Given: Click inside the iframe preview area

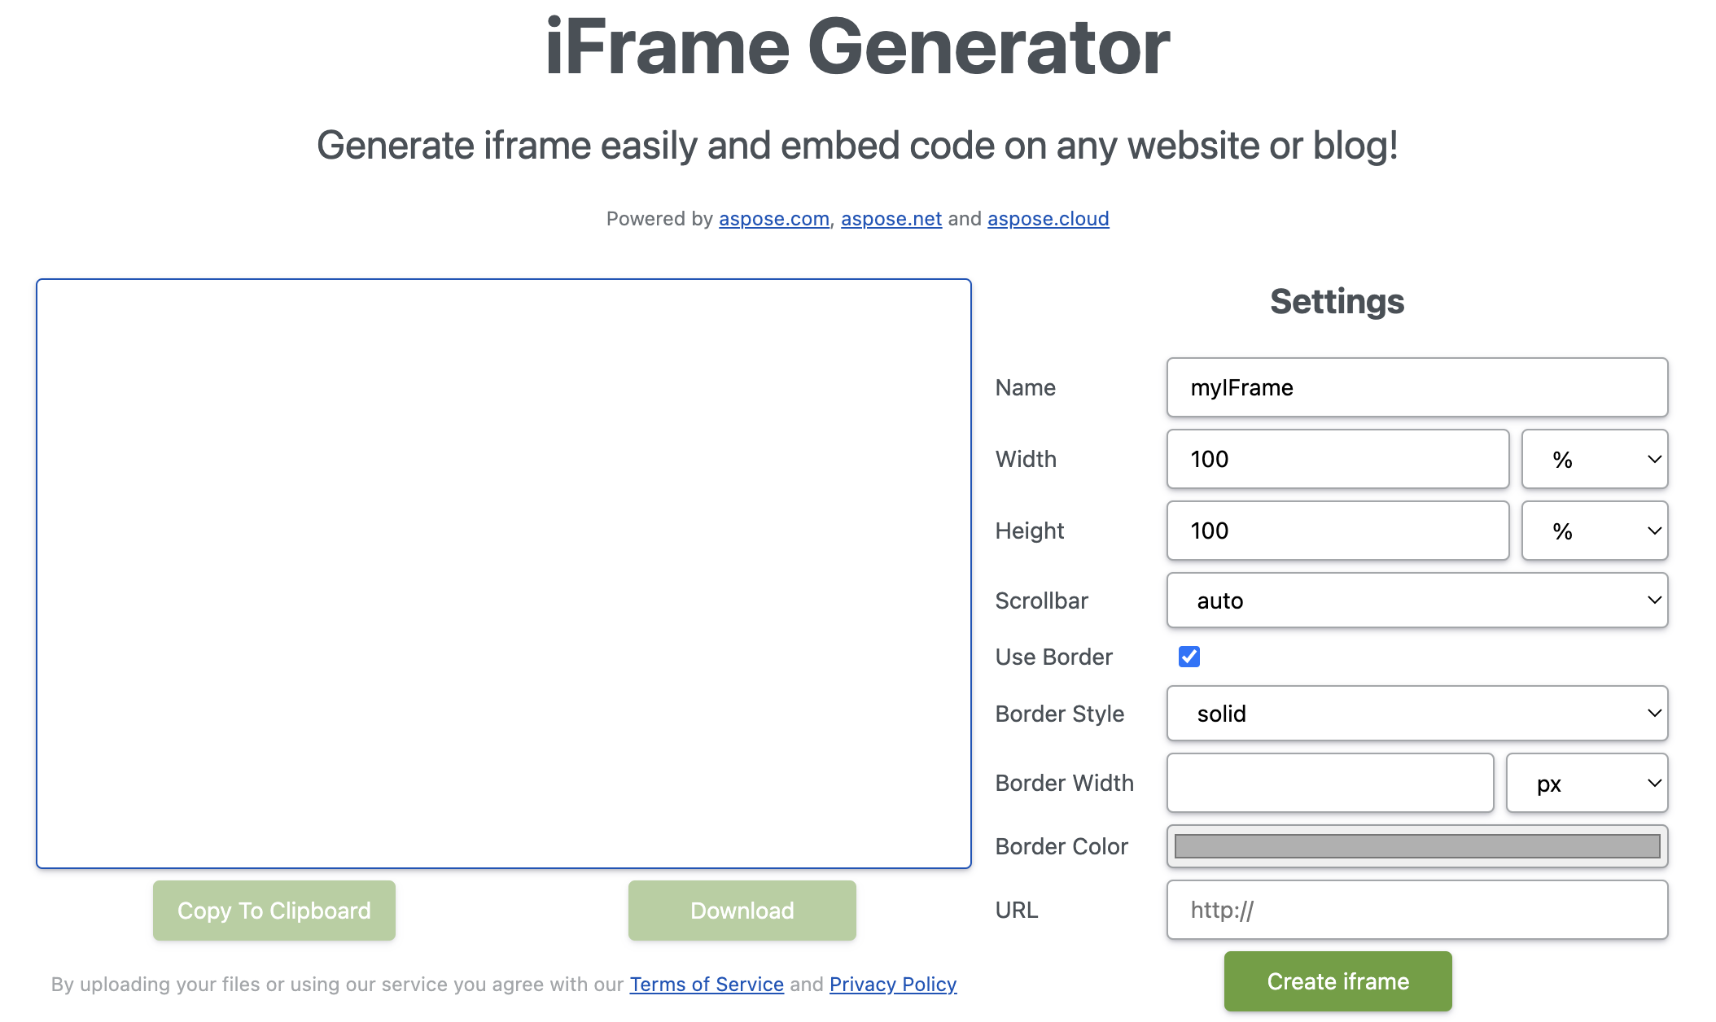Looking at the screenshot, I should pyautogui.click(x=504, y=574).
